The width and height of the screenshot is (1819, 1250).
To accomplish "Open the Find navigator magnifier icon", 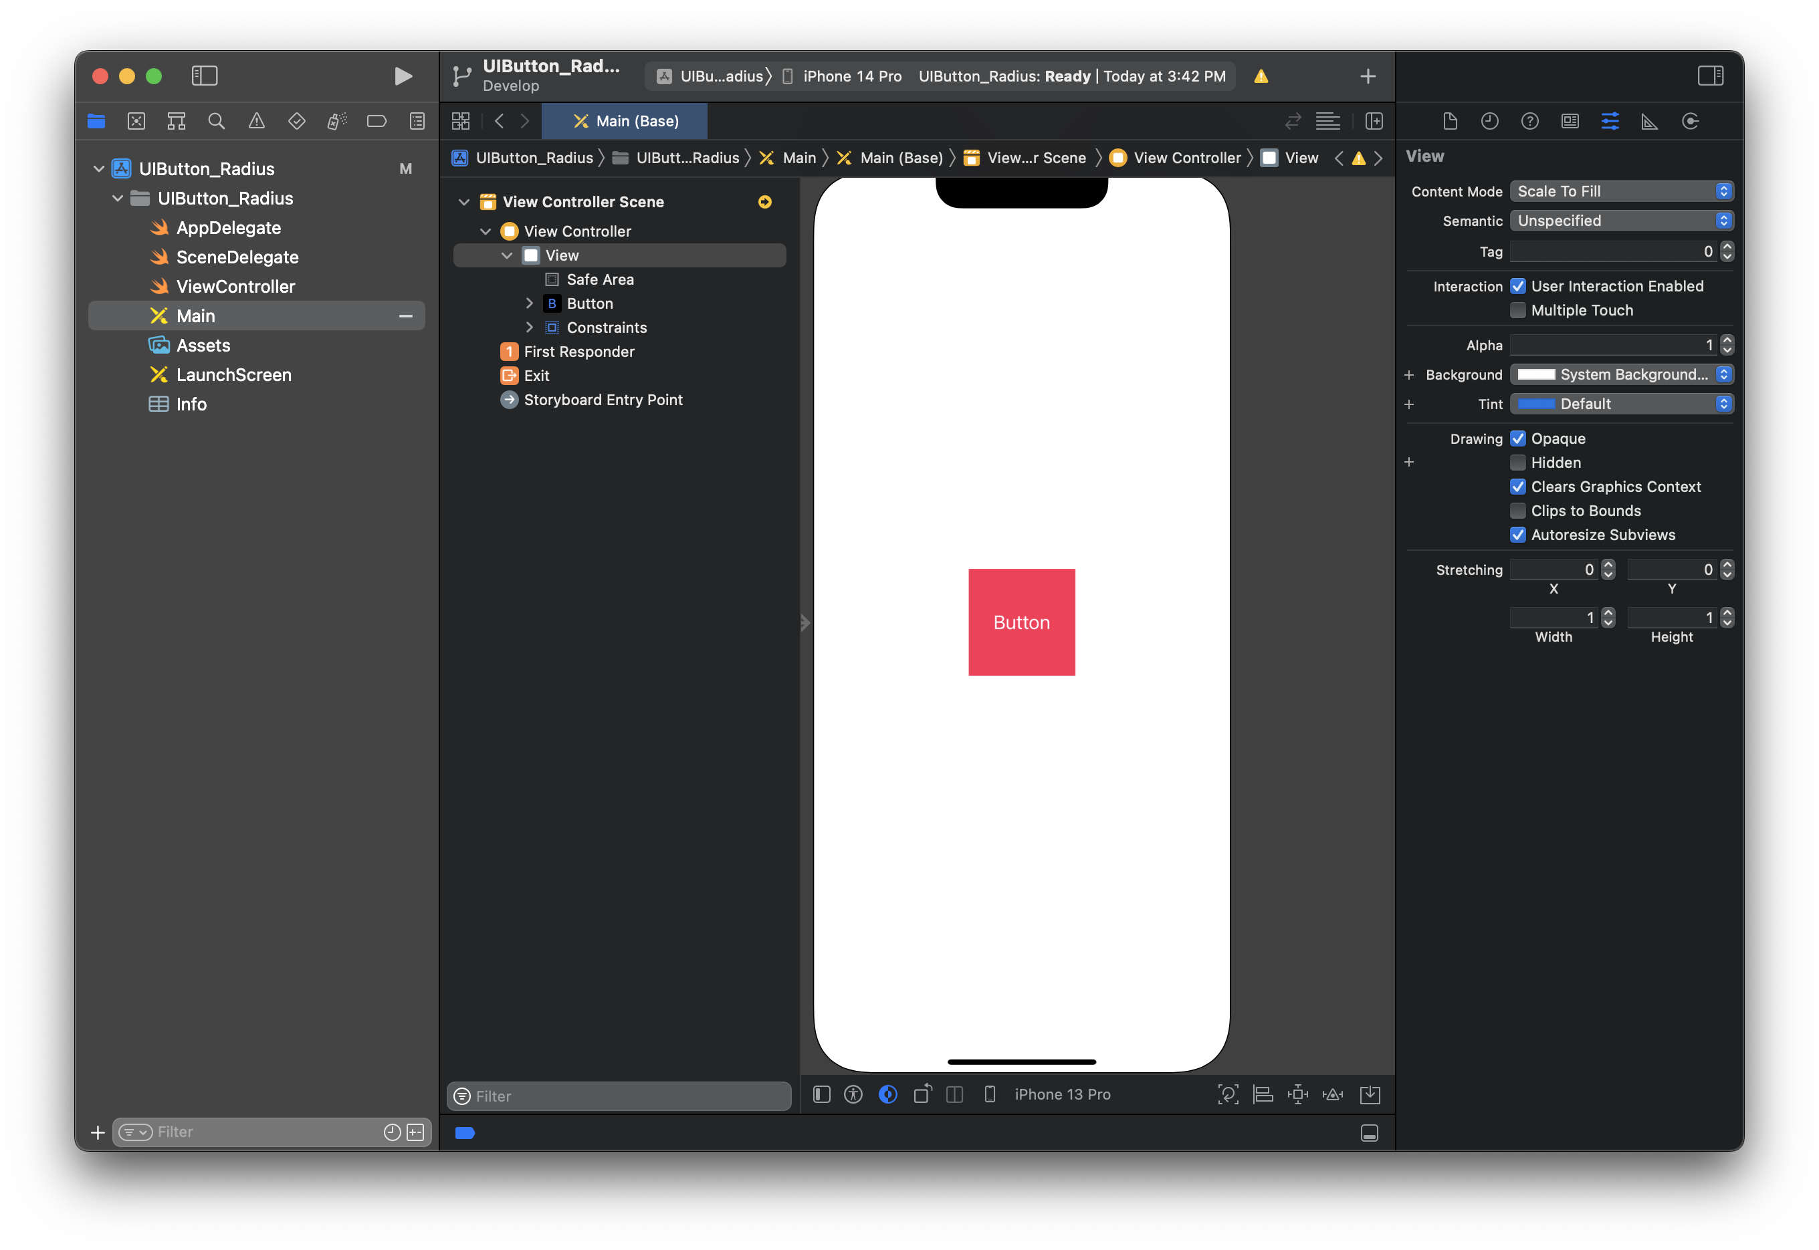I will point(216,122).
